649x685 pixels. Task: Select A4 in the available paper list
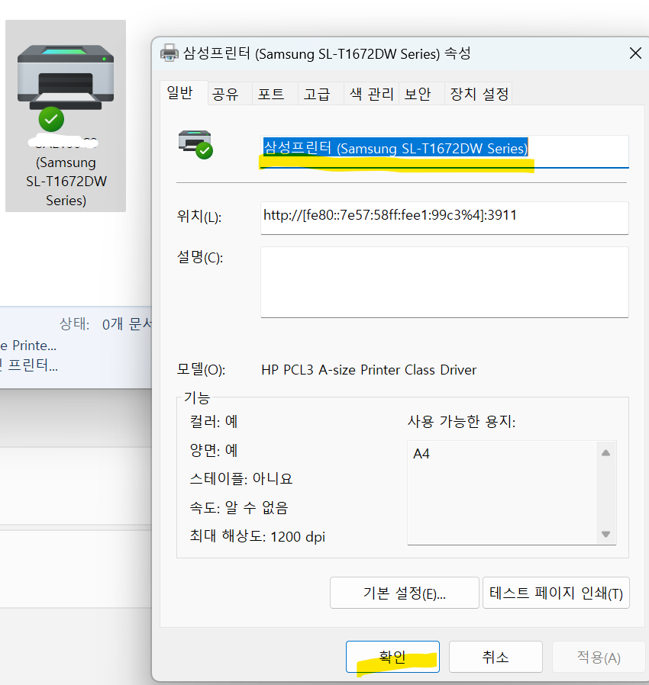point(421,453)
